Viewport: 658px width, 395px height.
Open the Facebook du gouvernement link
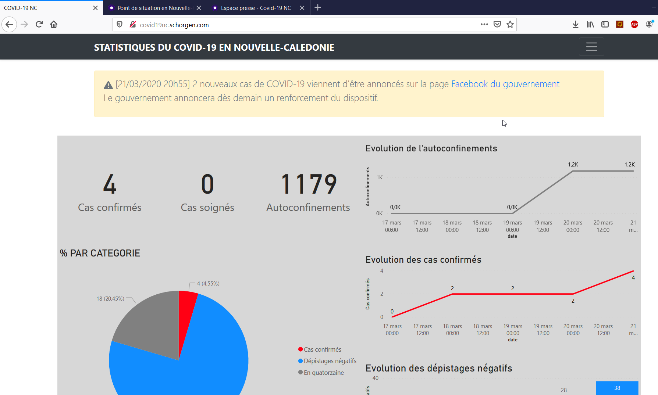click(x=505, y=84)
